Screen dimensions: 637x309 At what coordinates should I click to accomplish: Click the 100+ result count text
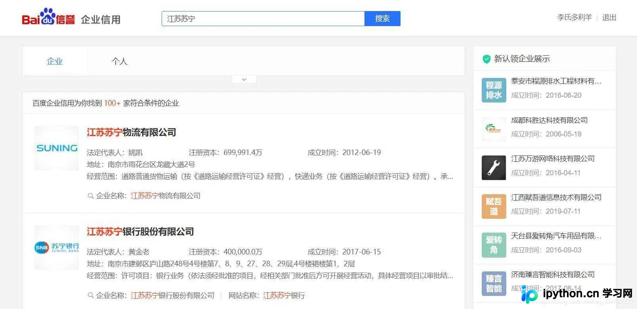112,103
